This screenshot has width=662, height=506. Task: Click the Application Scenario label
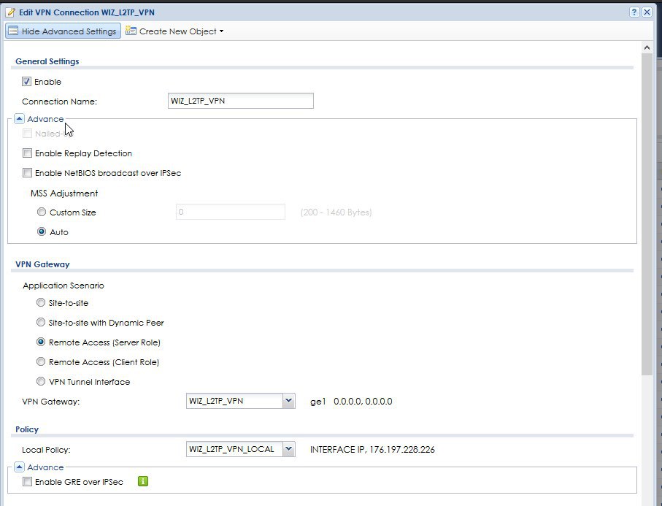[63, 285]
